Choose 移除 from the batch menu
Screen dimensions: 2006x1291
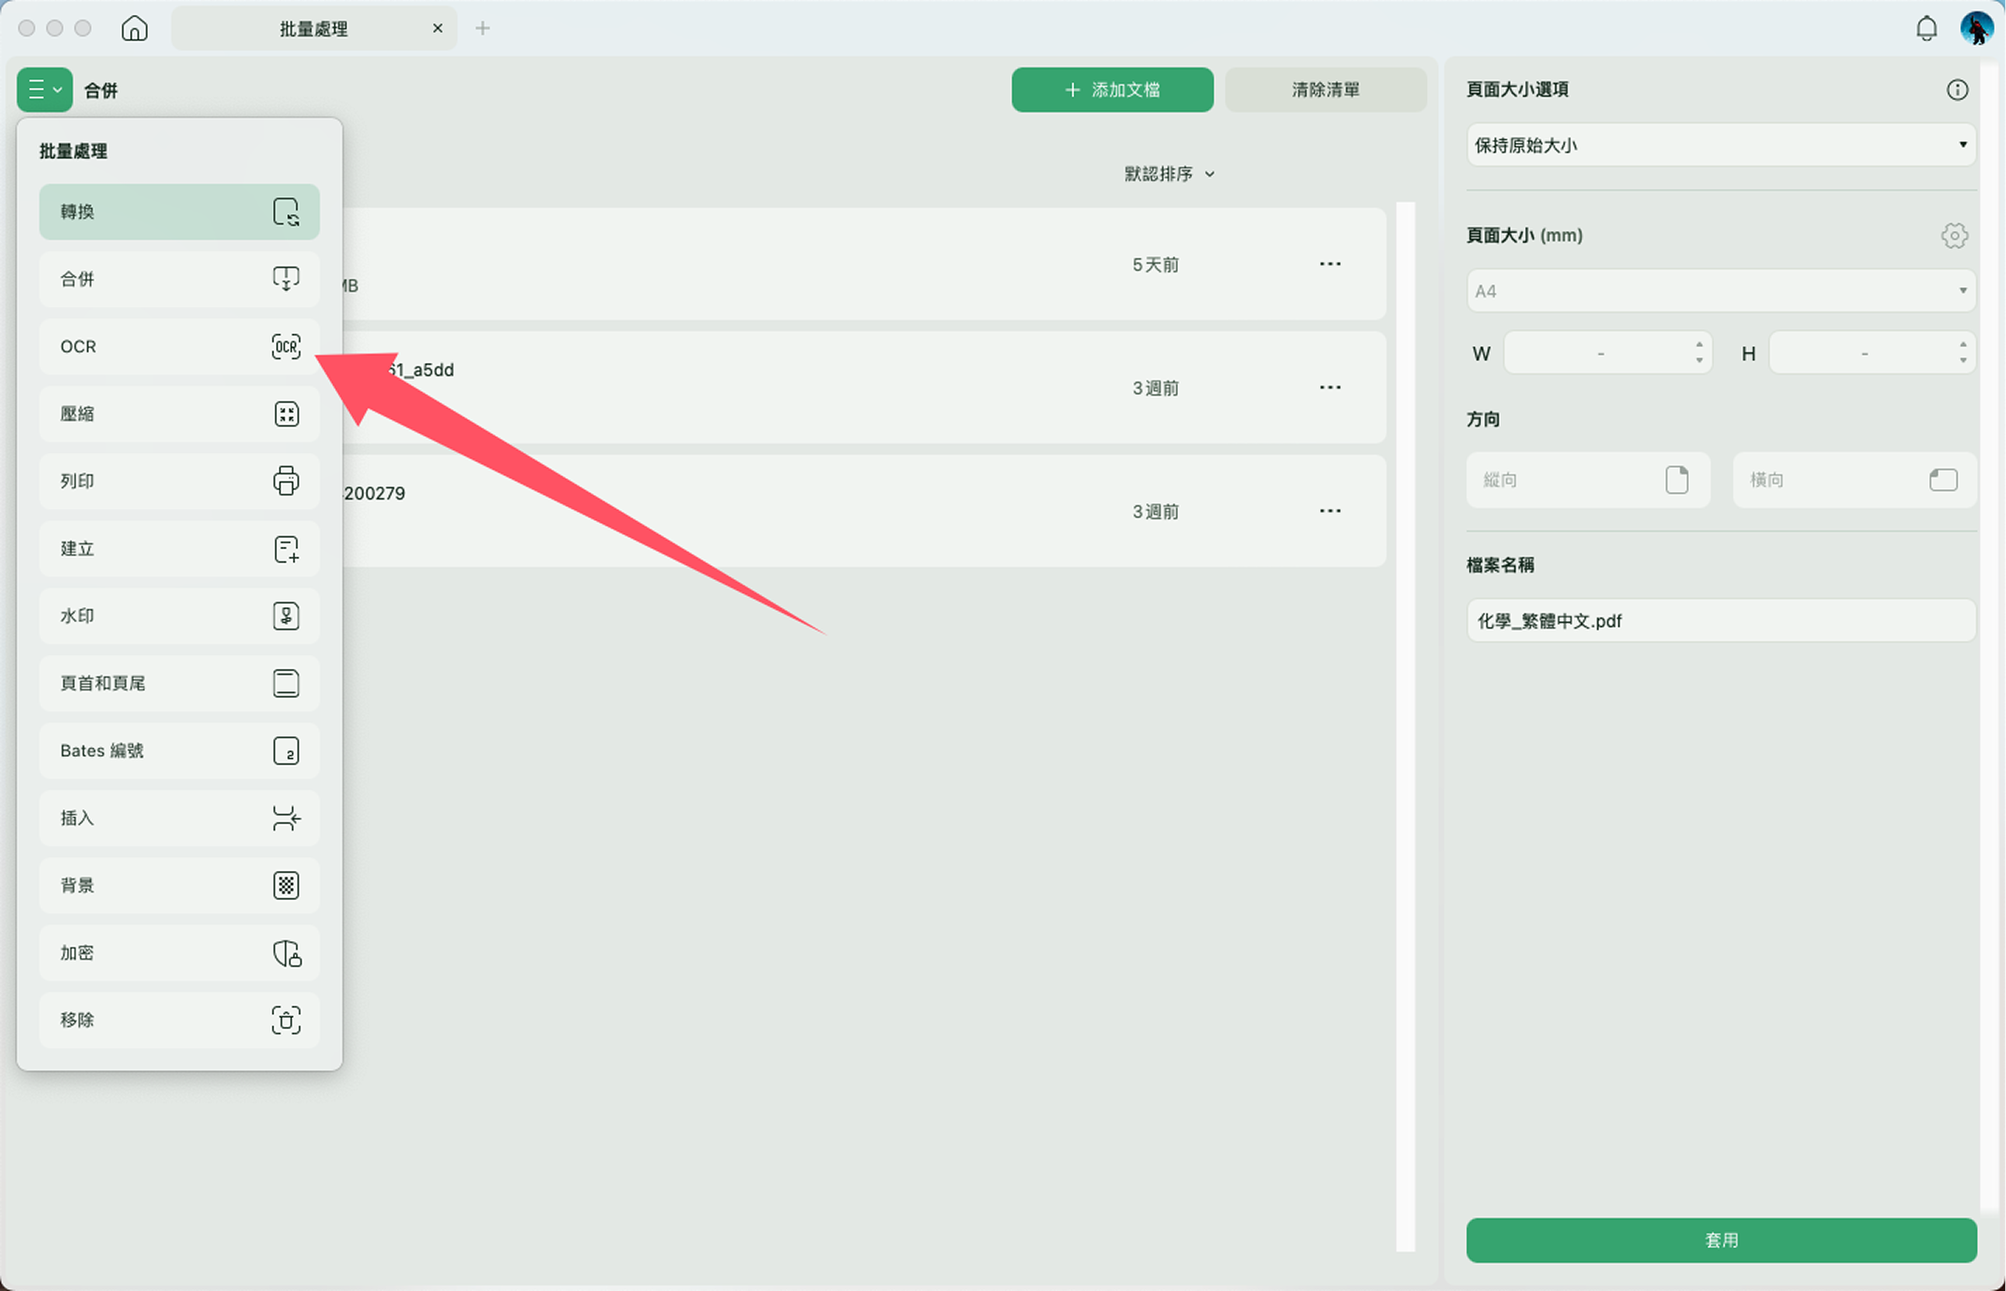[x=180, y=1020]
